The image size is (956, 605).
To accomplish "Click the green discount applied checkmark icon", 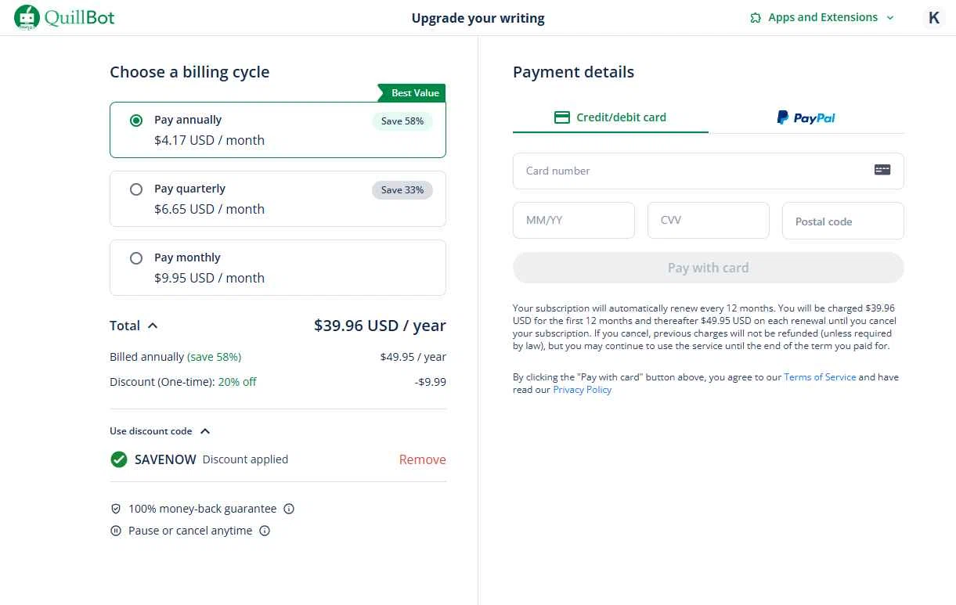I will coord(119,459).
